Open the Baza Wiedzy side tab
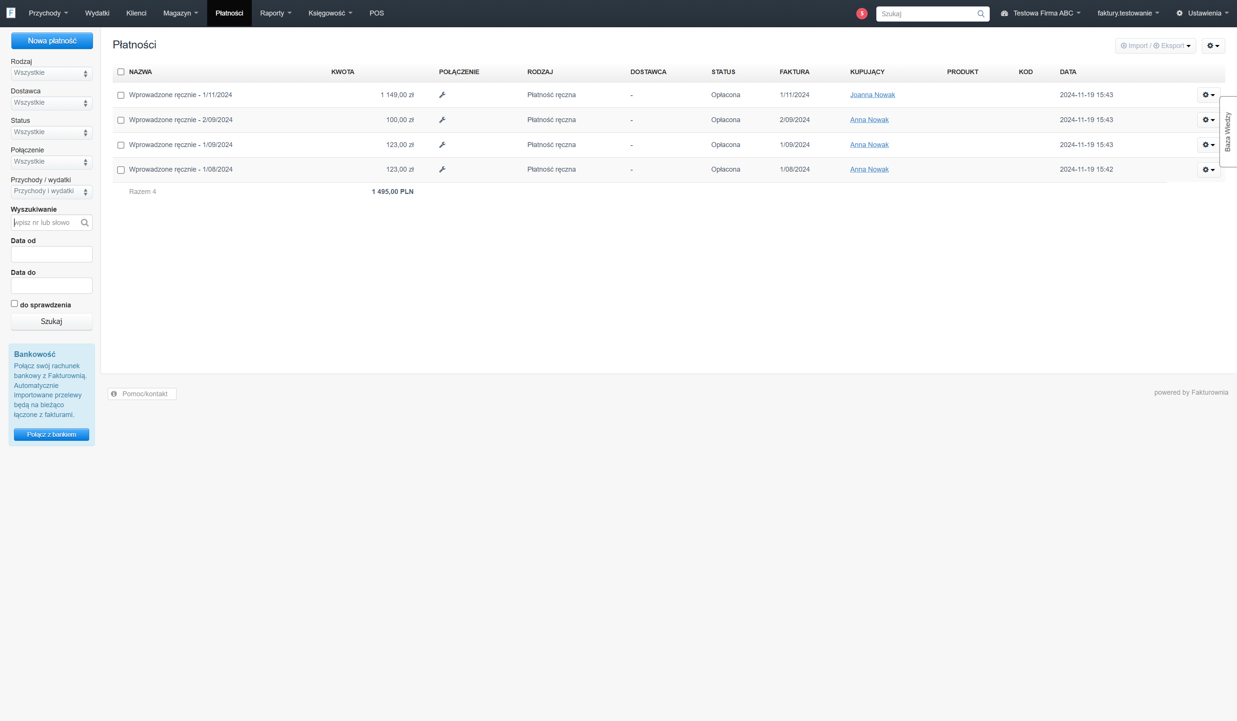 pos(1228,132)
